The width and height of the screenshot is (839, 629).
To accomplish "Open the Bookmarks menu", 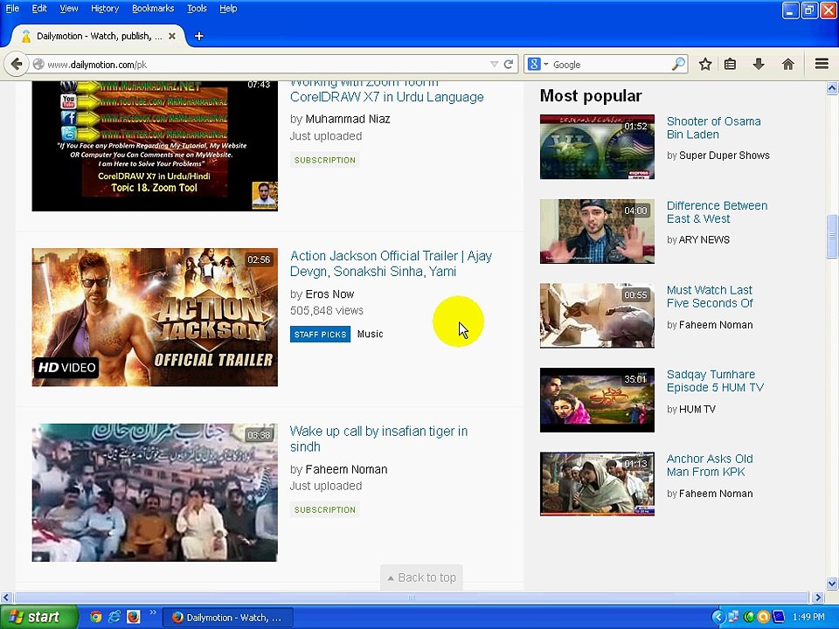I will click(152, 9).
